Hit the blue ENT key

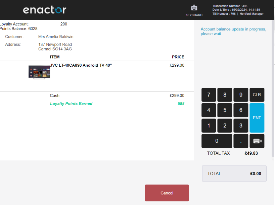[x=257, y=118]
